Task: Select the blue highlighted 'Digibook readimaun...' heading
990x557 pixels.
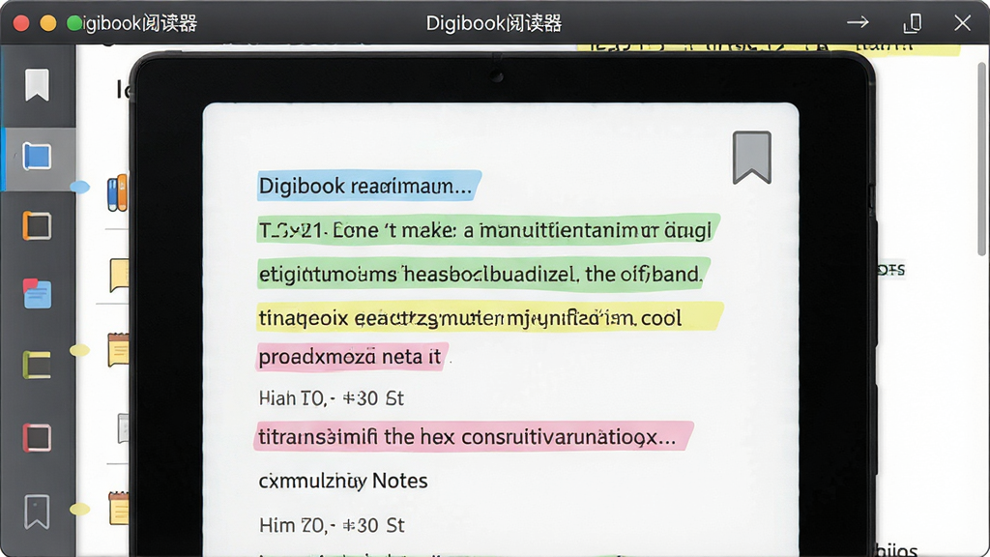Action: (368, 186)
